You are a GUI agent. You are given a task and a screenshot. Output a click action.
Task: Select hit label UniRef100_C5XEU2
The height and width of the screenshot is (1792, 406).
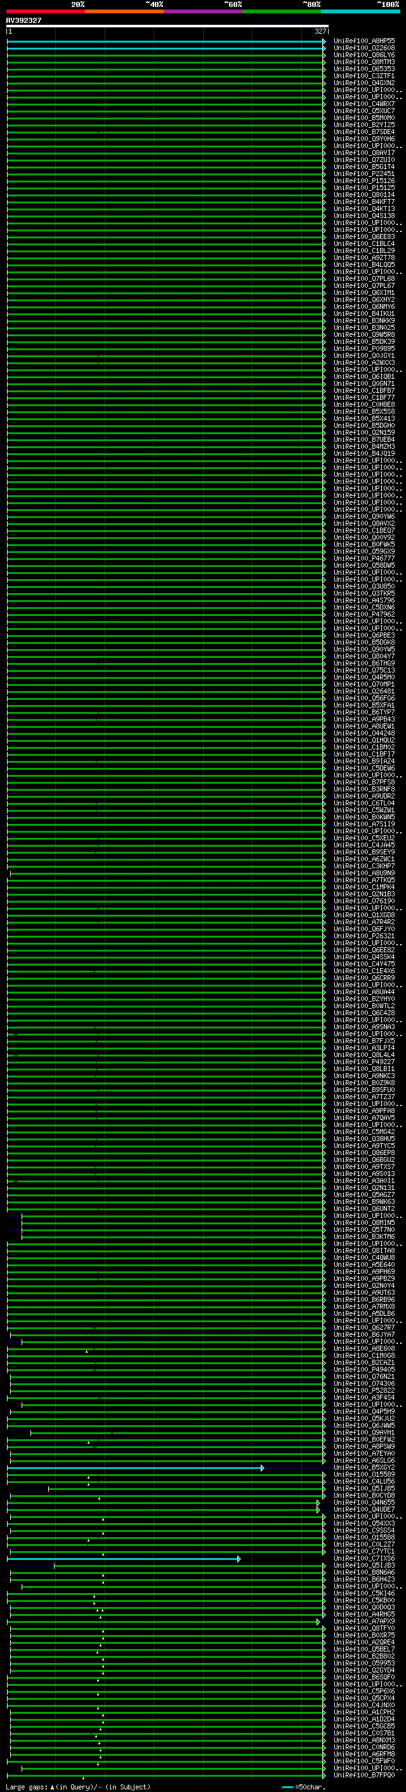click(x=364, y=838)
